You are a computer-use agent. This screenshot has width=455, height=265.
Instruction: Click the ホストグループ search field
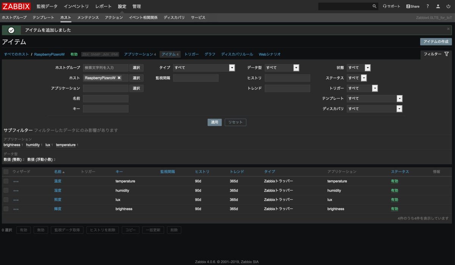click(x=106, y=68)
